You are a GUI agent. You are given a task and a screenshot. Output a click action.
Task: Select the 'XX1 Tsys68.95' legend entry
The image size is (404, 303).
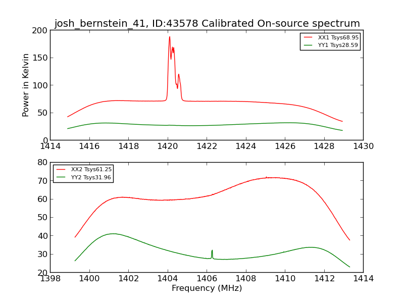tap(338, 37)
